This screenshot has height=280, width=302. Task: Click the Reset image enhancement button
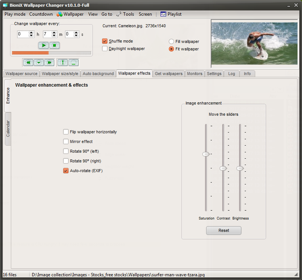pos(224,230)
